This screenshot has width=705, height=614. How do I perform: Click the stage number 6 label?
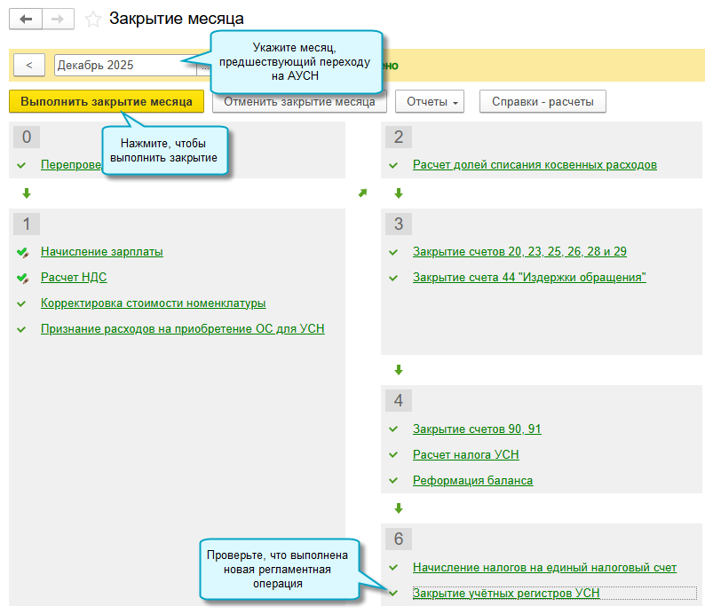tap(399, 539)
